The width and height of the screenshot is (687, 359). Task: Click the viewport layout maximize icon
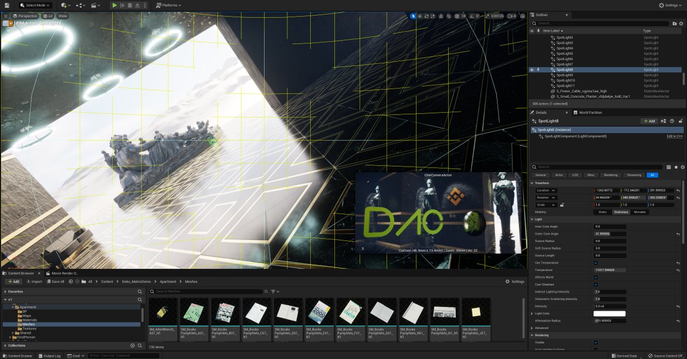[523, 16]
